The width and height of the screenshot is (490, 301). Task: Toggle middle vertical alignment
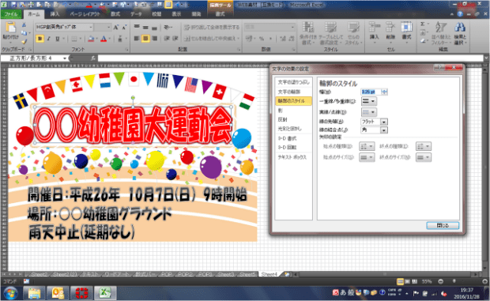(x=145, y=27)
